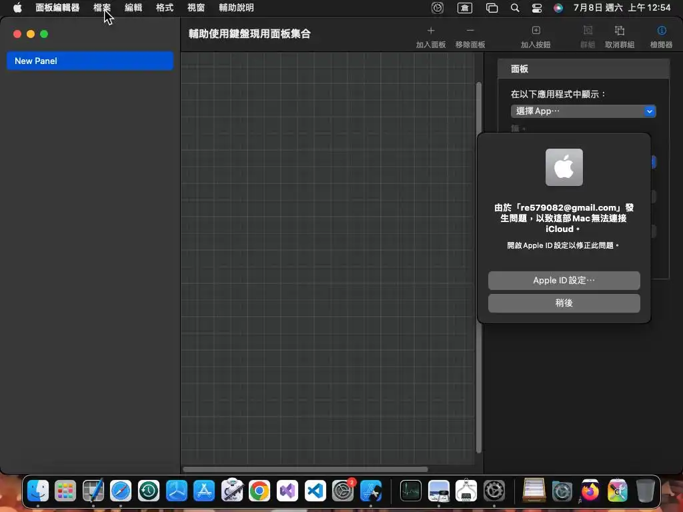Click the 加入按鈕 toolbar icon

coord(536,31)
